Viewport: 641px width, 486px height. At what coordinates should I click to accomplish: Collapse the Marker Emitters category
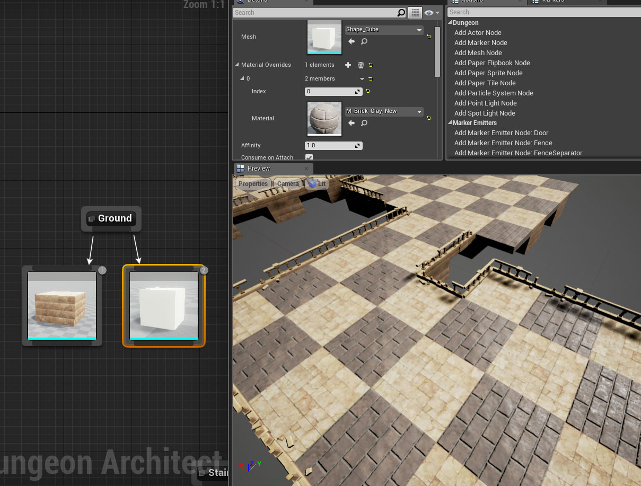450,123
